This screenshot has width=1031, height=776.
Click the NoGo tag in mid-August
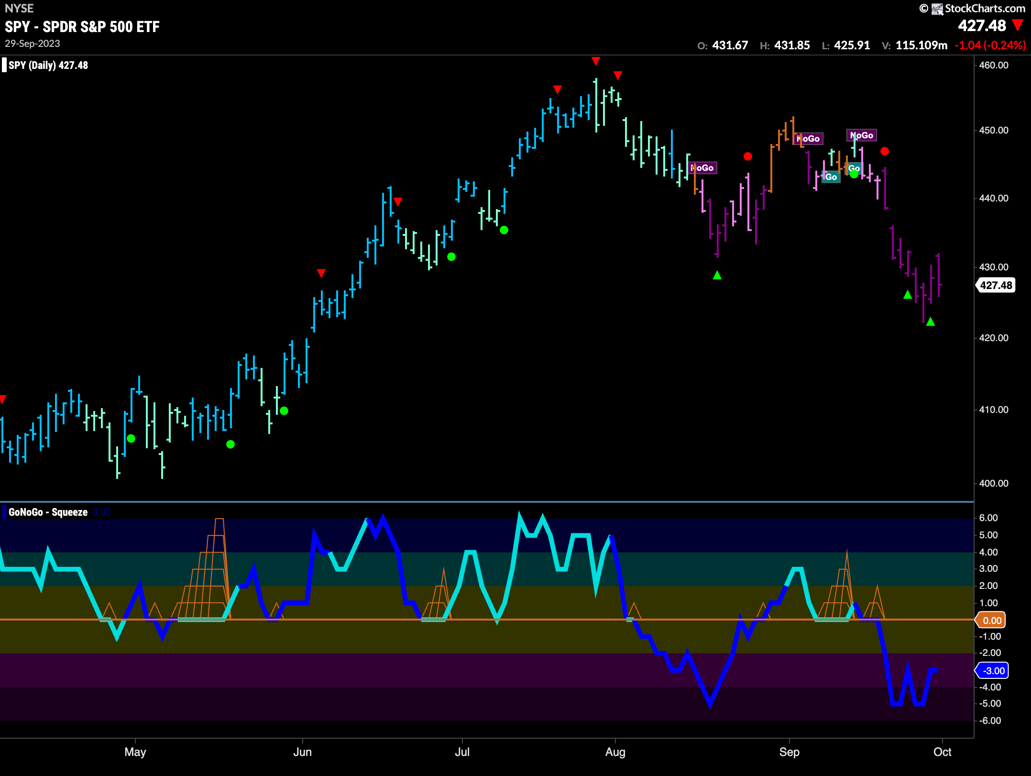coord(703,168)
